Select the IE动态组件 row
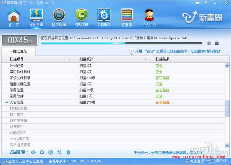This screenshot has height=165, width=231. pyautogui.click(x=113, y=133)
